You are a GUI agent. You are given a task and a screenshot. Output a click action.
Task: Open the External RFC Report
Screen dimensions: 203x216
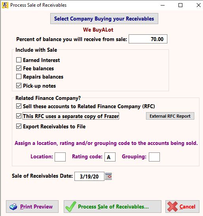coord(170,116)
